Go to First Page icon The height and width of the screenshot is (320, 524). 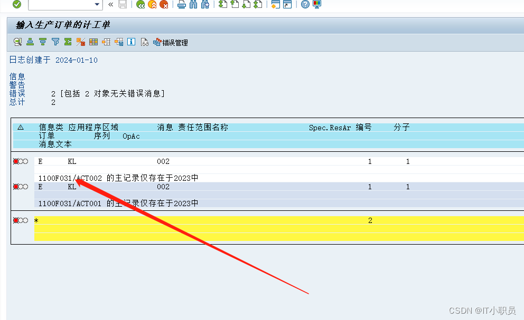(223, 4)
